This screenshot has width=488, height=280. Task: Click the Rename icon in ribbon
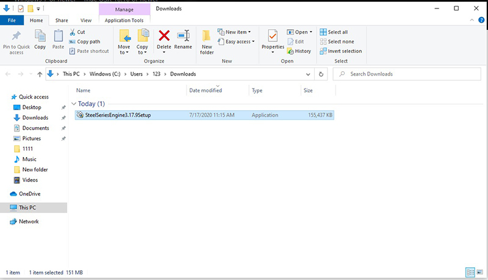(x=183, y=38)
